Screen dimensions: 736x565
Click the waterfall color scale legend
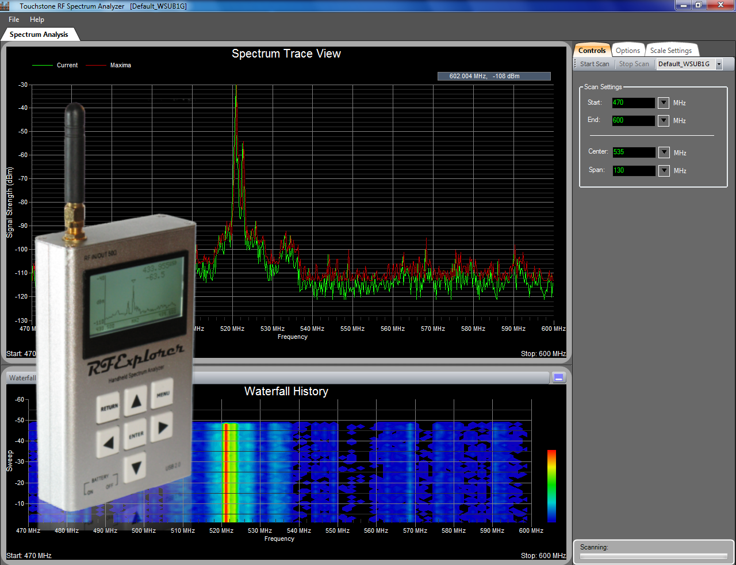click(551, 486)
